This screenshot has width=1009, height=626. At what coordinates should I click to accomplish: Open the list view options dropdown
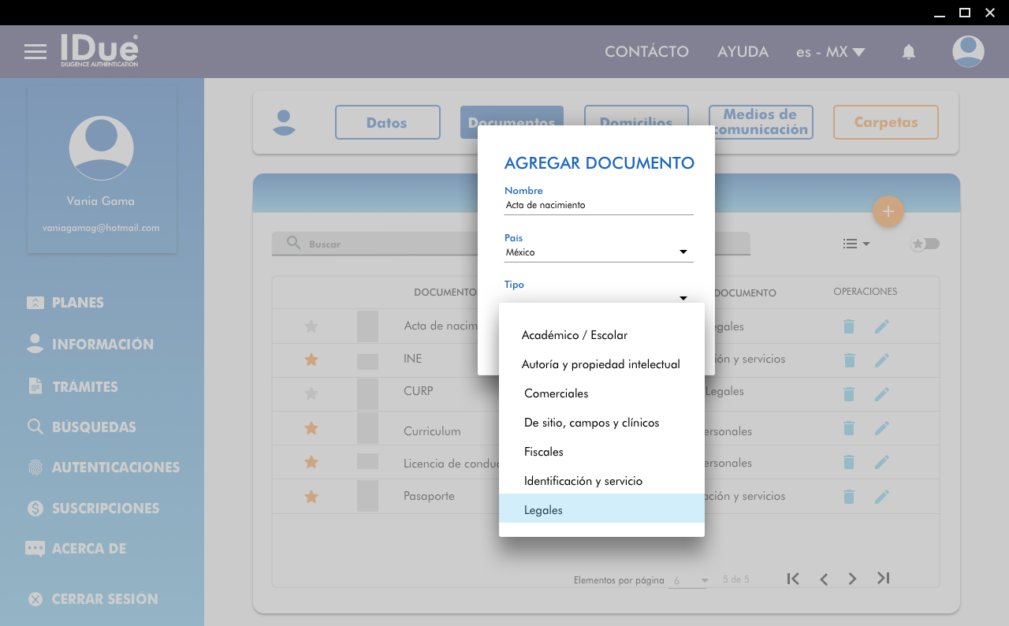pyautogui.click(x=855, y=244)
